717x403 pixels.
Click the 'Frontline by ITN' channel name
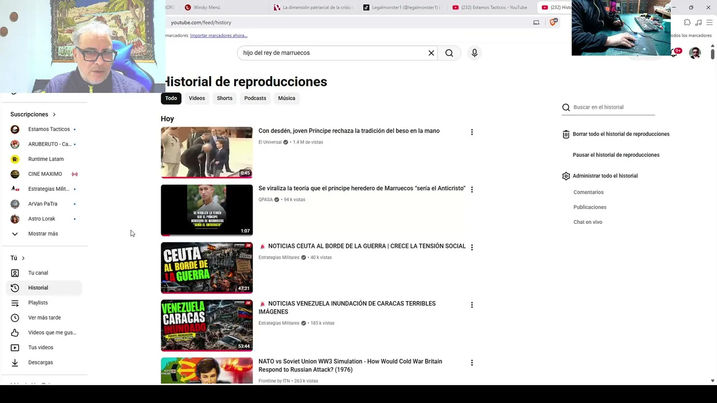(x=274, y=381)
